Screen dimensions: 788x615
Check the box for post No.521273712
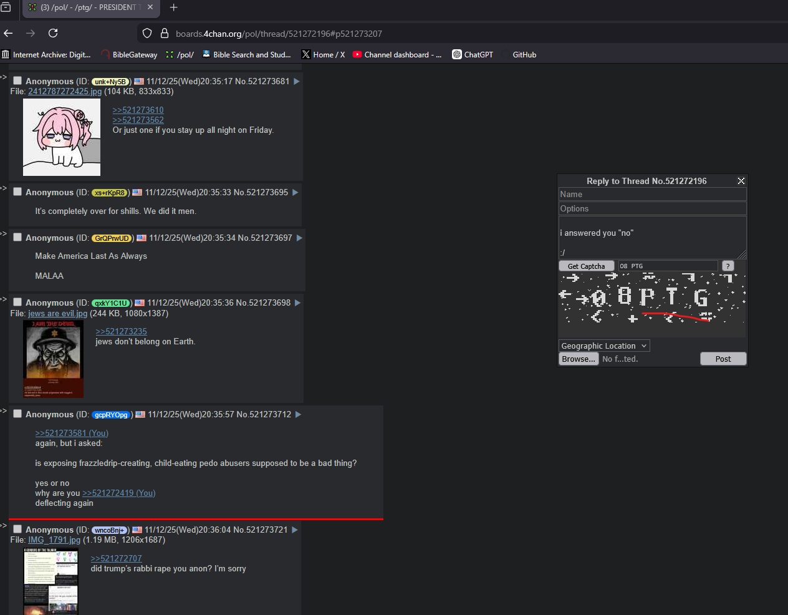tap(17, 414)
